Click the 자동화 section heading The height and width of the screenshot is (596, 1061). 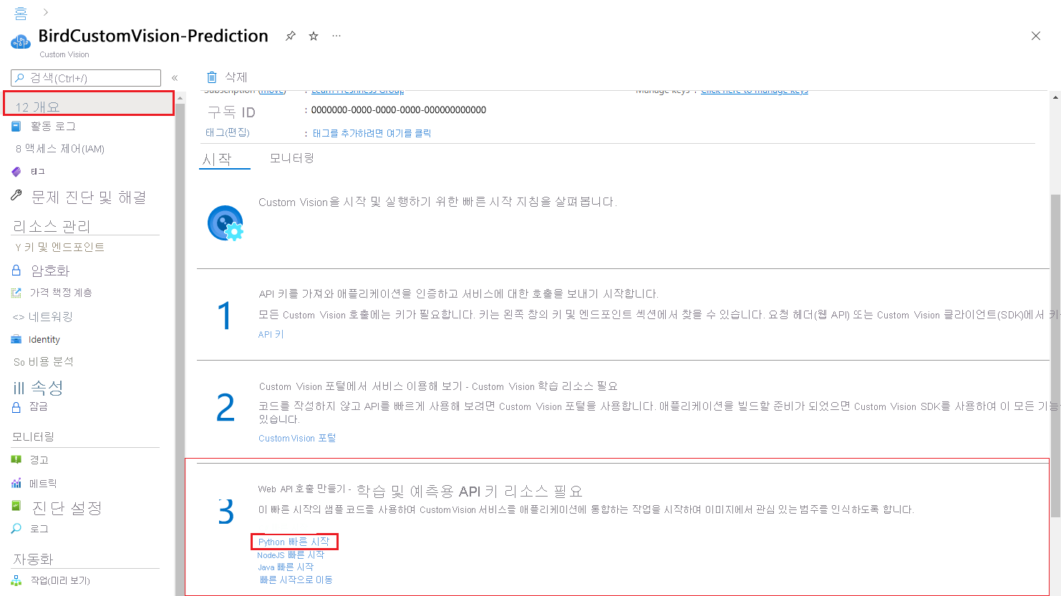click(33, 560)
